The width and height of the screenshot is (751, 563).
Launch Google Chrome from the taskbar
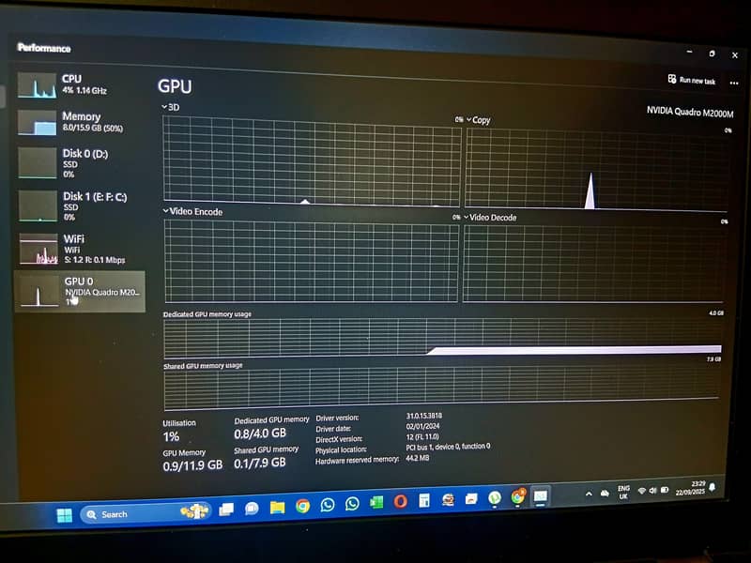(302, 506)
